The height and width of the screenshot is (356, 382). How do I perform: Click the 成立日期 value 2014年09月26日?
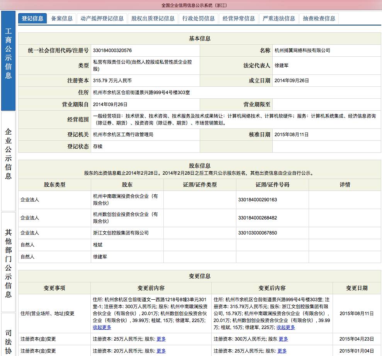[x=292, y=81]
